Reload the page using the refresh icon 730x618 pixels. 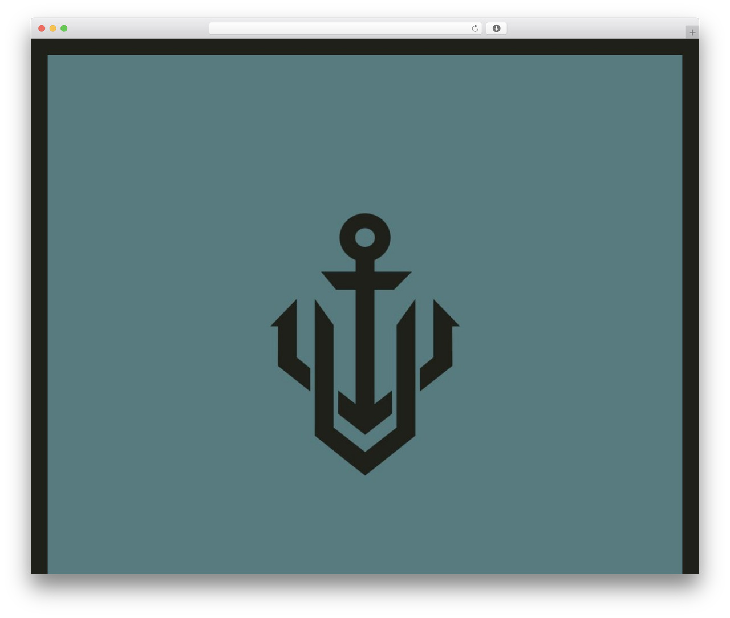pos(474,29)
